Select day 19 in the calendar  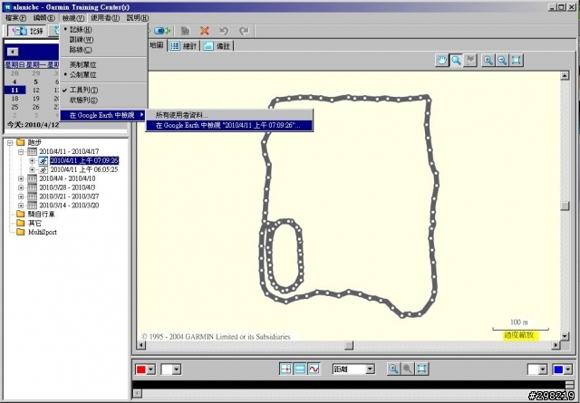(36, 99)
